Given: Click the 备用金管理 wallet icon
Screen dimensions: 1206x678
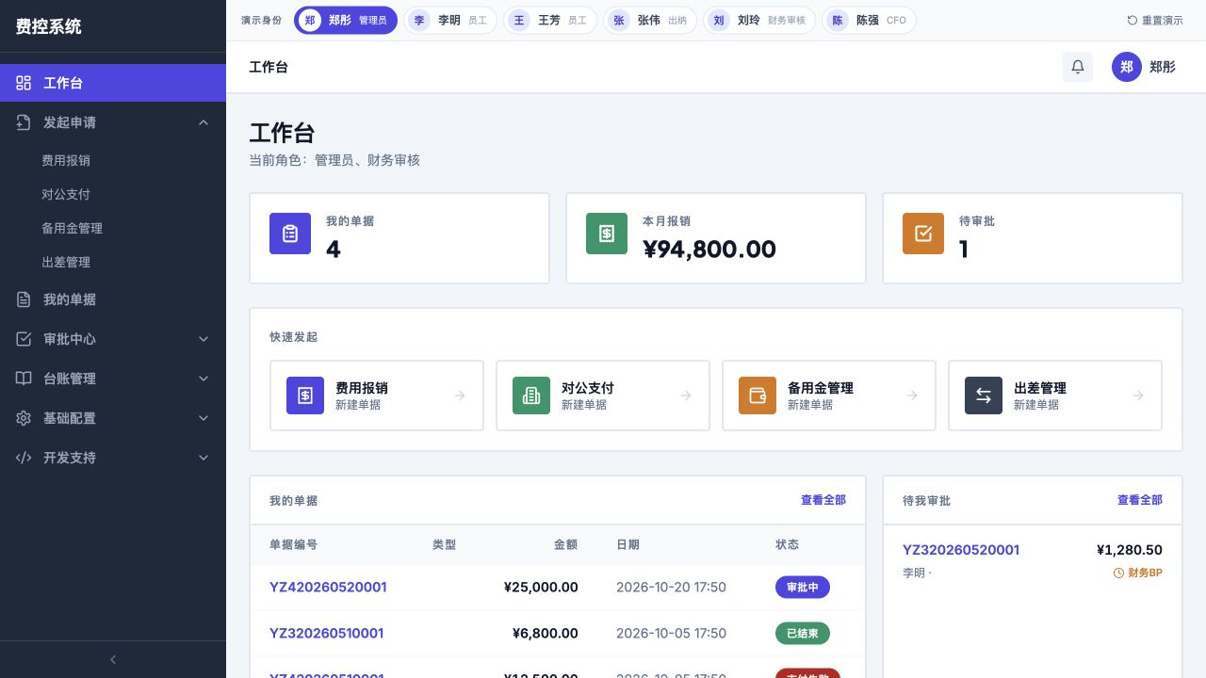Looking at the screenshot, I should click(758, 395).
